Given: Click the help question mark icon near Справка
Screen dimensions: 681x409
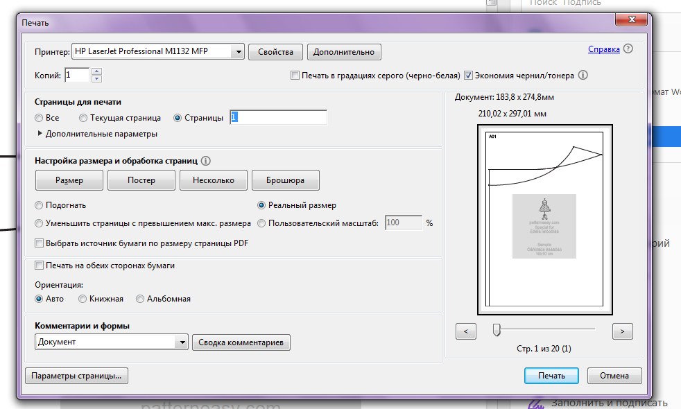Looking at the screenshot, I should 628,49.
